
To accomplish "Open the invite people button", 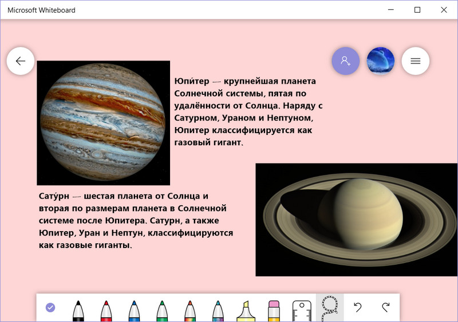I will point(346,61).
